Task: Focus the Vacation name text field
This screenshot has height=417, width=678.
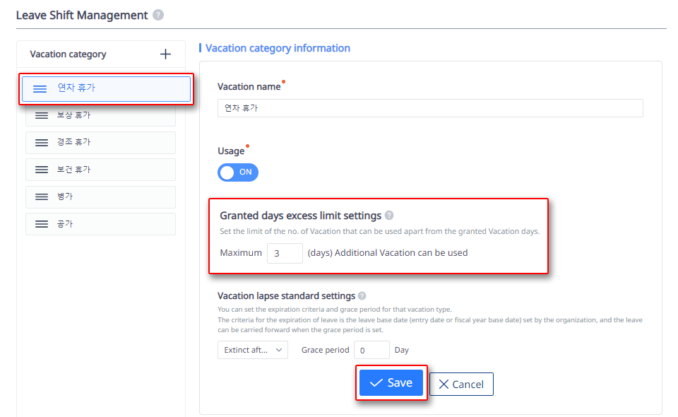Action: click(x=430, y=108)
